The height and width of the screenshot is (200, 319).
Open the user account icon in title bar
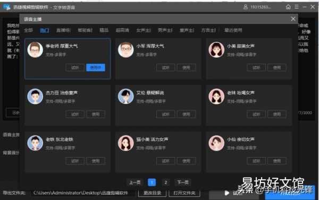(x=246, y=7)
